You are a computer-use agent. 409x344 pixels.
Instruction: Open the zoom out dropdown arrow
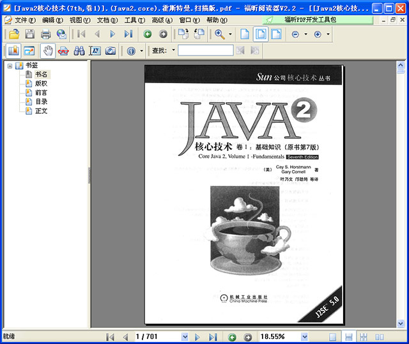click(x=305, y=34)
